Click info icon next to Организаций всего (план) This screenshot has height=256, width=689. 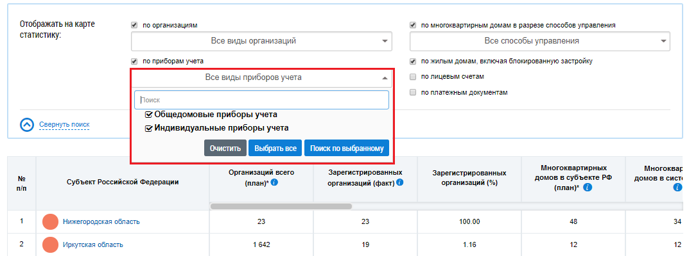[x=274, y=183]
